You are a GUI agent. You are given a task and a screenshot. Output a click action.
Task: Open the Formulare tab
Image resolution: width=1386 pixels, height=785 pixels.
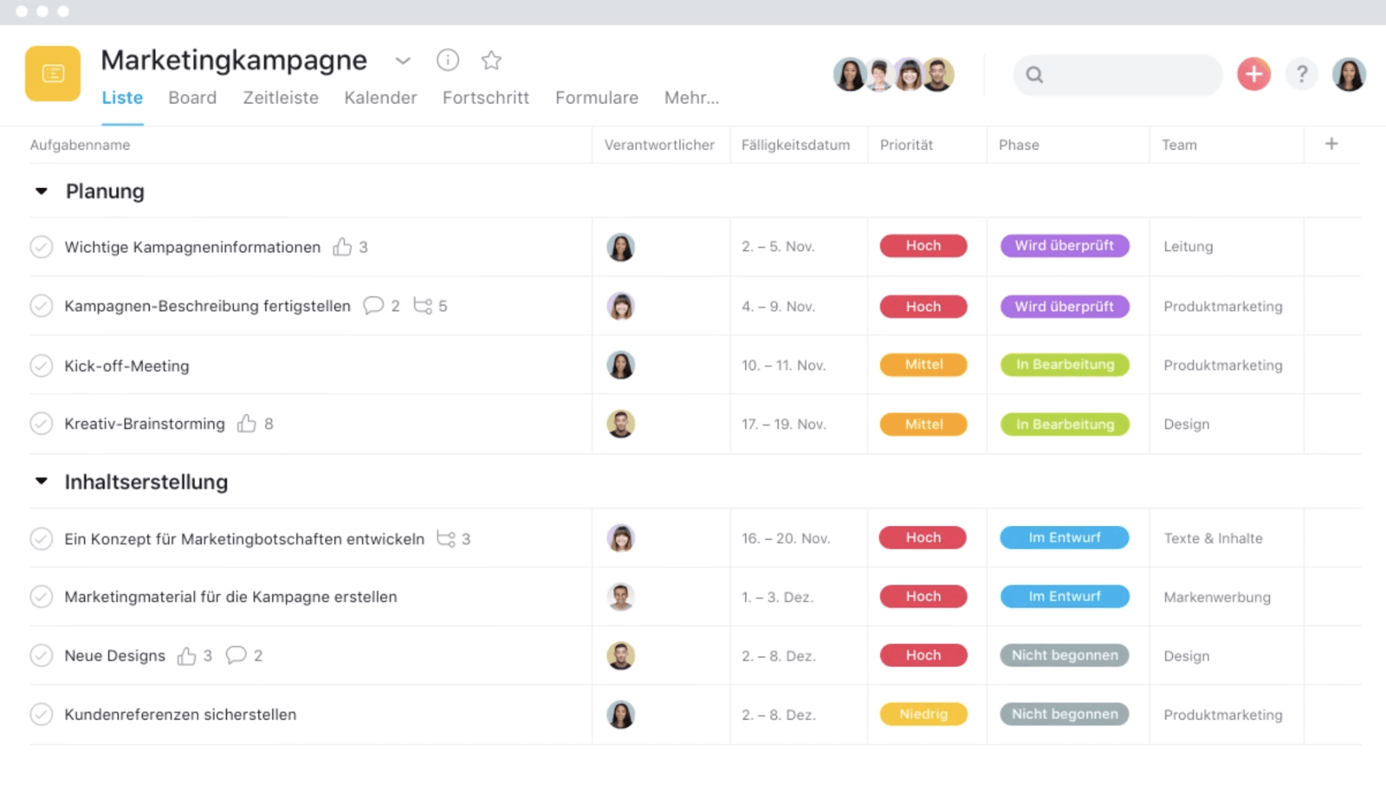point(597,98)
